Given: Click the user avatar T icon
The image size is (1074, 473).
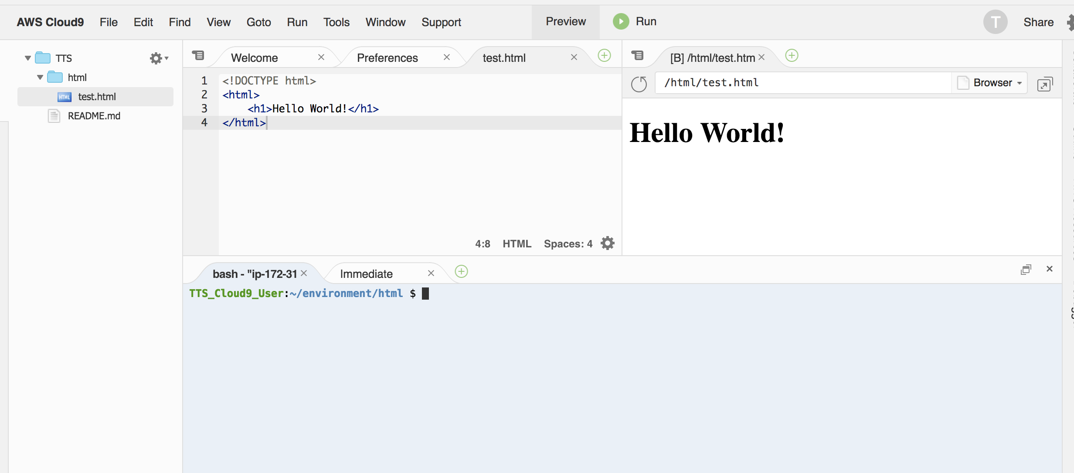Looking at the screenshot, I should tap(995, 22).
